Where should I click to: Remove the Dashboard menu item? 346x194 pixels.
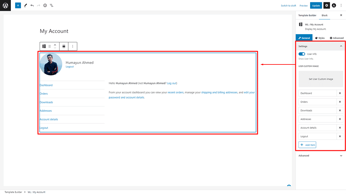click(x=340, y=93)
